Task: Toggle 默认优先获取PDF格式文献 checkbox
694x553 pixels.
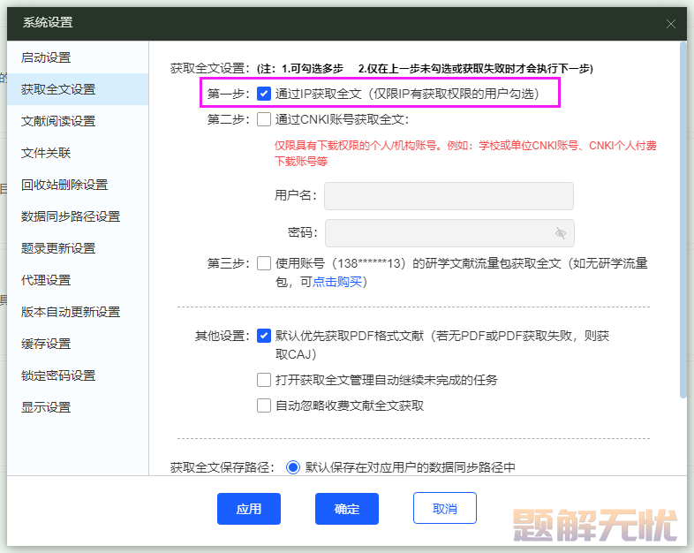Action: click(x=264, y=336)
